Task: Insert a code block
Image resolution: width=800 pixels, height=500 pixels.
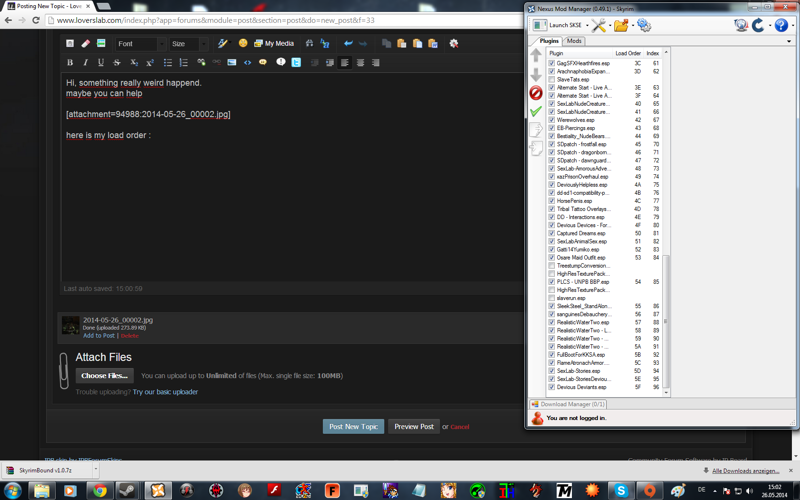Action: click(247, 62)
